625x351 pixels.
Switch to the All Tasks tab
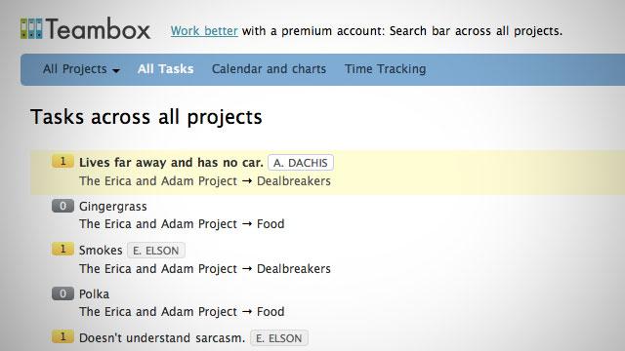tap(165, 69)
